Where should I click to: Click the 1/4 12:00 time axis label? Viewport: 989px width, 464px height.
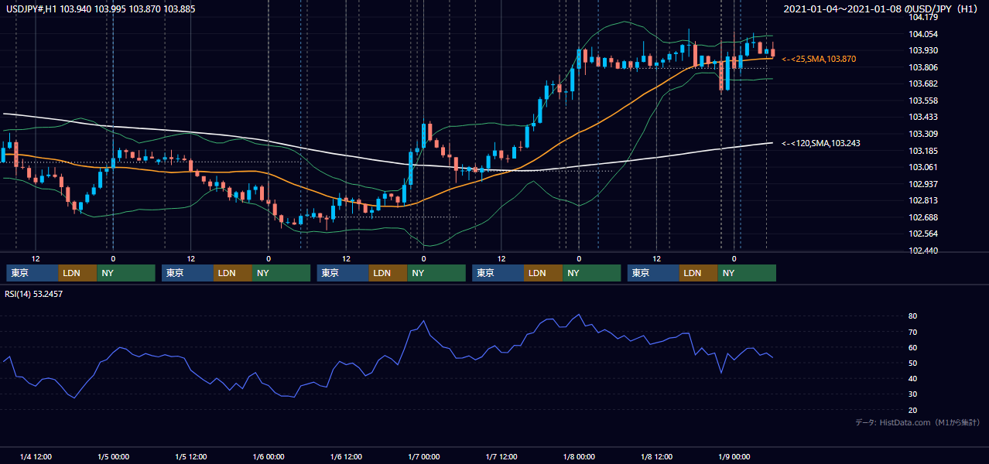36,456
